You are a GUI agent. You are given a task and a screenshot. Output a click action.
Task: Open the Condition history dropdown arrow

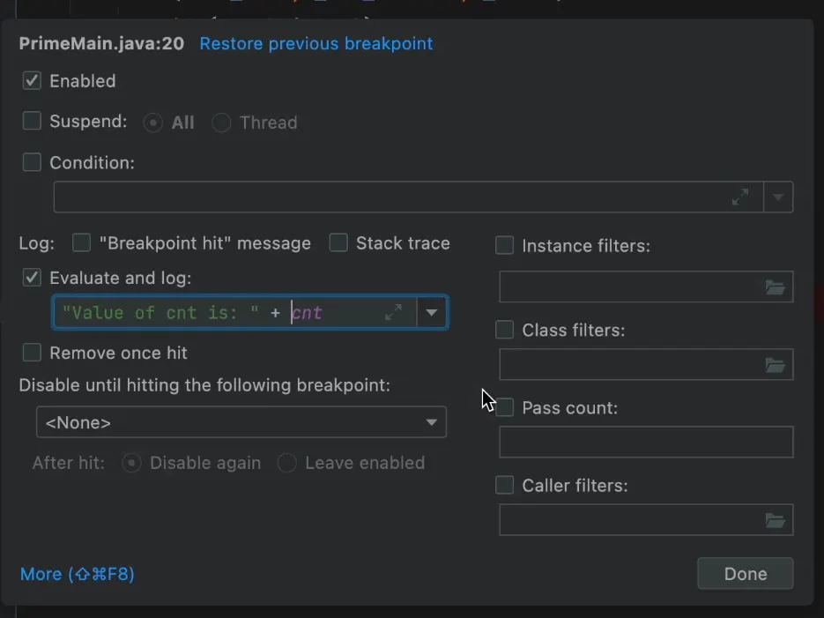(x=778, y=197)
